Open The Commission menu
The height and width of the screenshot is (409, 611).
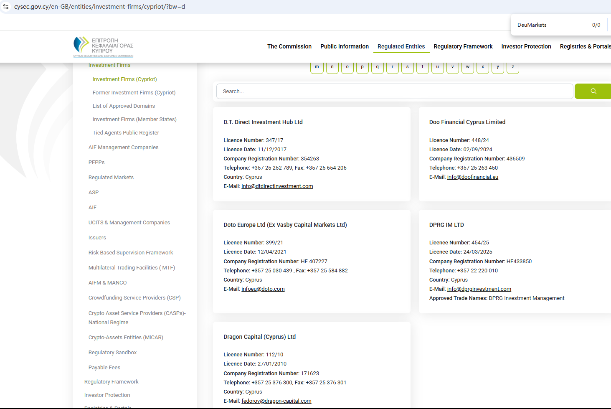coord(289,46)
